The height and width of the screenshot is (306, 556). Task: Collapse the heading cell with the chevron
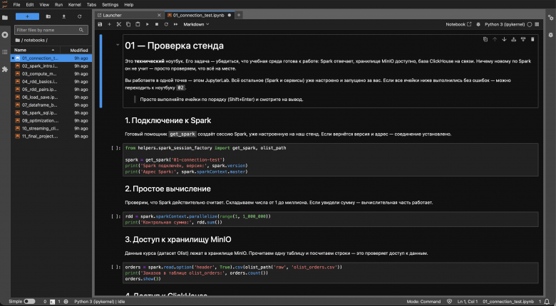click(x=118, y=45)
